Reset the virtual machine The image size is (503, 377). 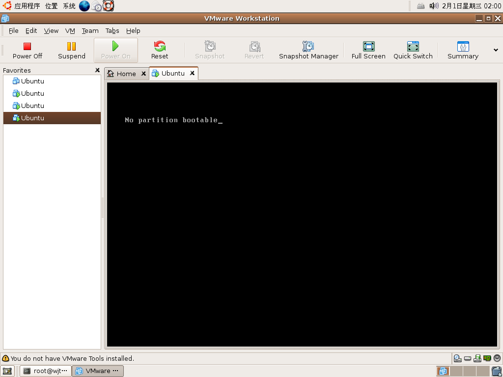coord(160,51)
